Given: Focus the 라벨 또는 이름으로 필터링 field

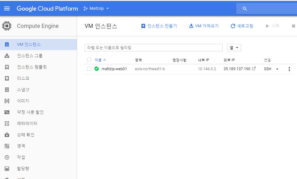Looking at the screenshot, I should tap(154, 48).
